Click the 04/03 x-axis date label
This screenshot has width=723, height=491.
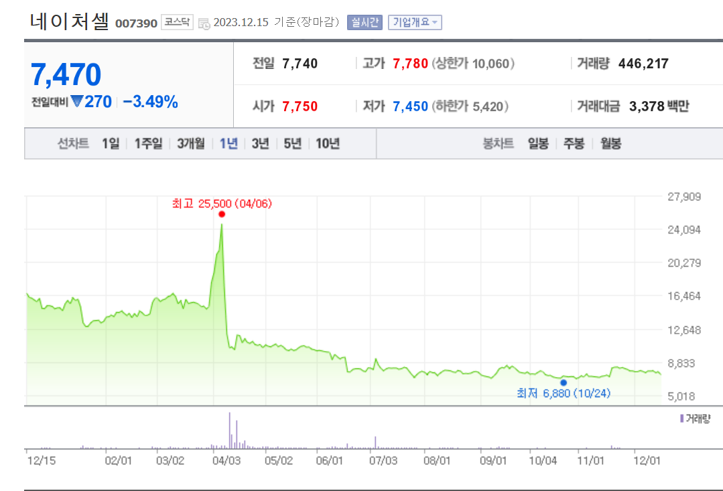(226, 461)
